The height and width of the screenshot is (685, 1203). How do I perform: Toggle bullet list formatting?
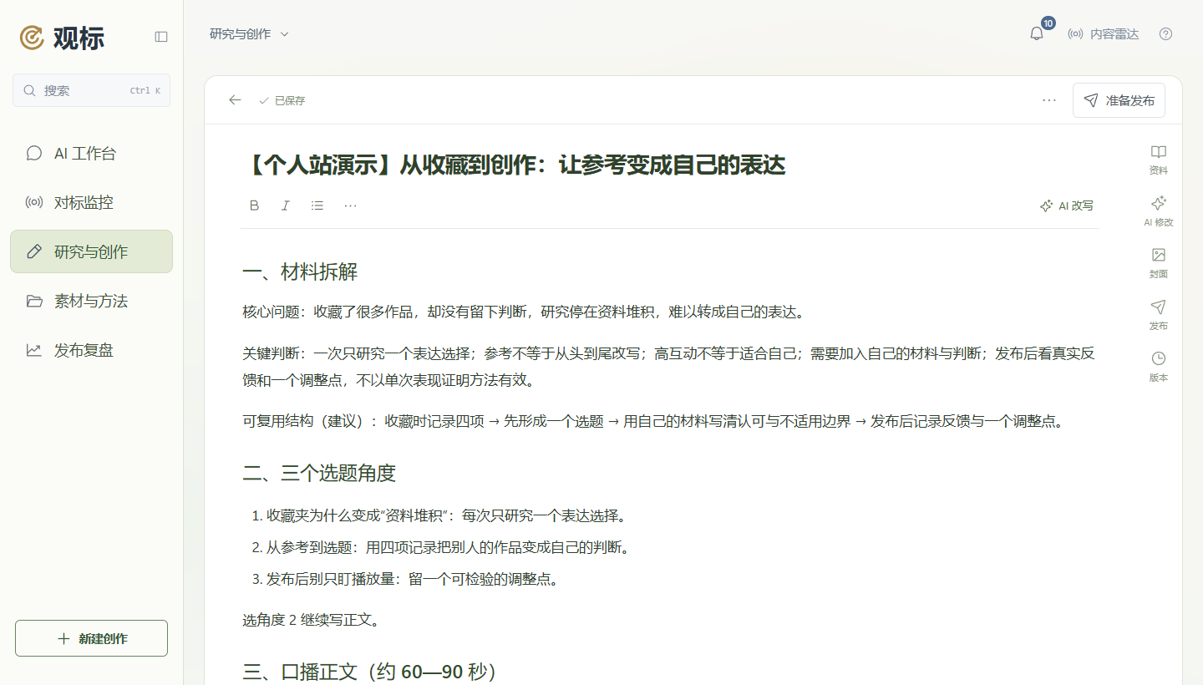click(x=317, y=205)
